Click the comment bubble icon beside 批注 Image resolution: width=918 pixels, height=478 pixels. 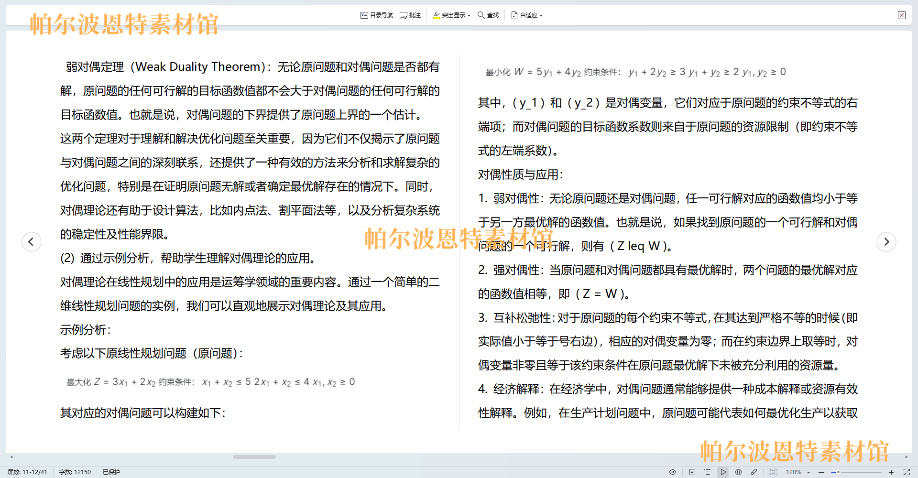(x=404, y=15)
